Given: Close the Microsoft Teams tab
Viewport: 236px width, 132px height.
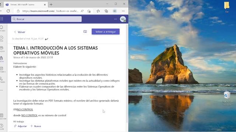Looking at the screenshot, I should click(45, 5).
